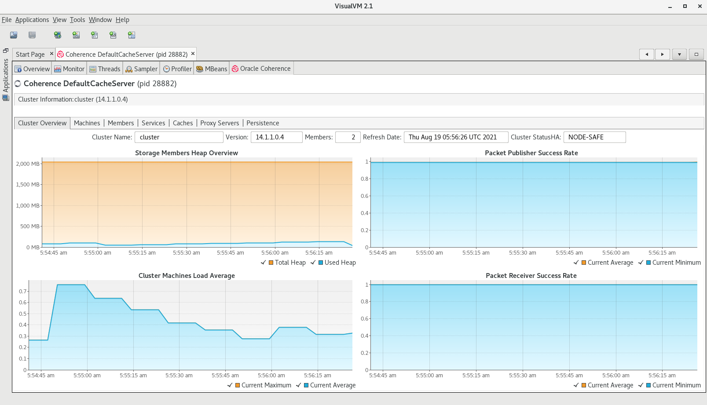Click the Save toolbar icon
707x405 pixels.
pos(32,35)
